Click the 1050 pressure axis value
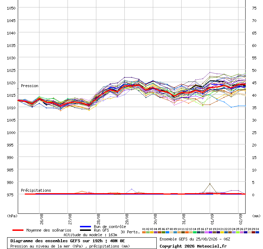 click(x=11, y=8)
